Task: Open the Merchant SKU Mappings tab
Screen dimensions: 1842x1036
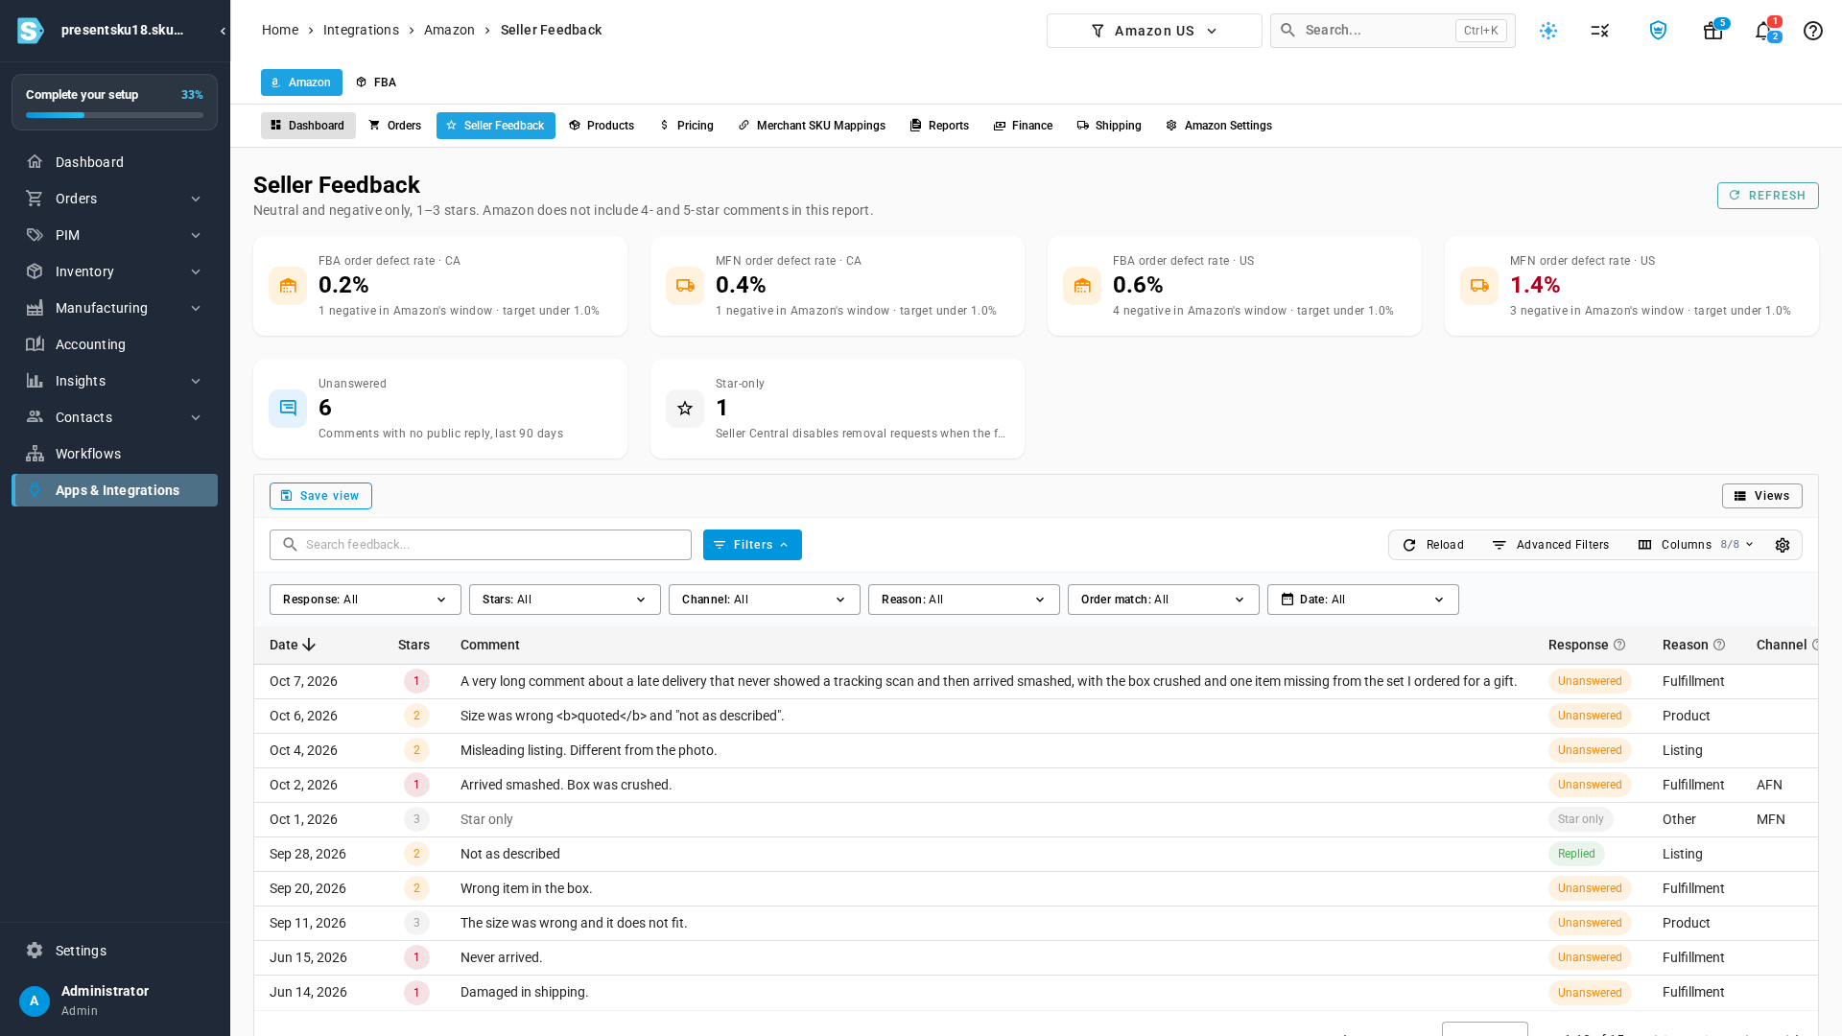Action: pyautogui.click(x=812, y=126)
